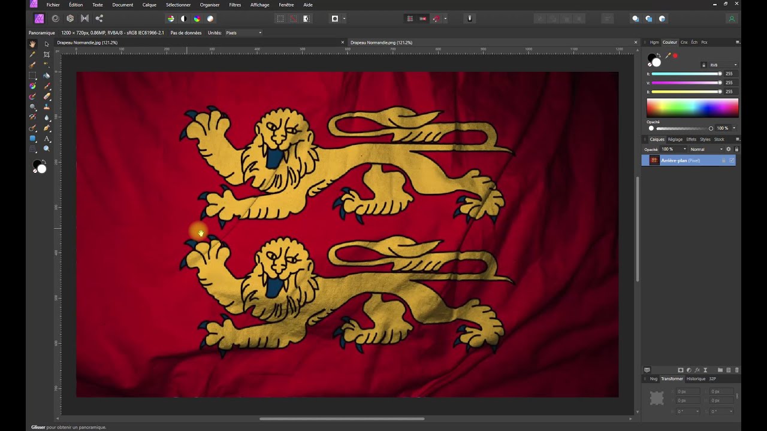The width and height of the screenshot is (767, 431).
Task: Switch to the Drapeau Normandie.png document tab
Action: click(381, 43)
